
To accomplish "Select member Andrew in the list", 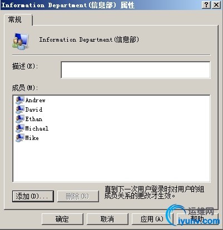I will pyautogui.click(x=35, y=100).
